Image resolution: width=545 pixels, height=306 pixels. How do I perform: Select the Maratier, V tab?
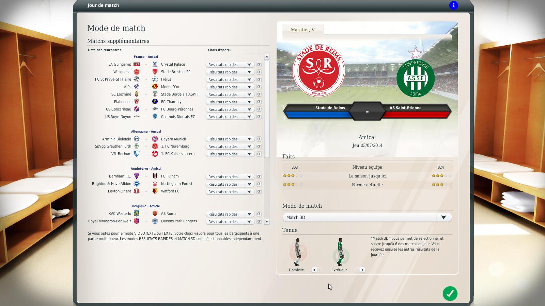[x=303, y=30]
